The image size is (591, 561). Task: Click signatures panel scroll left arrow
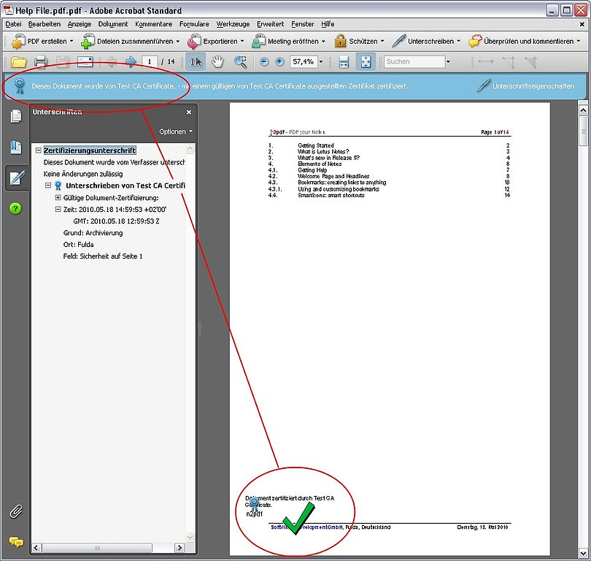point(36,547)
